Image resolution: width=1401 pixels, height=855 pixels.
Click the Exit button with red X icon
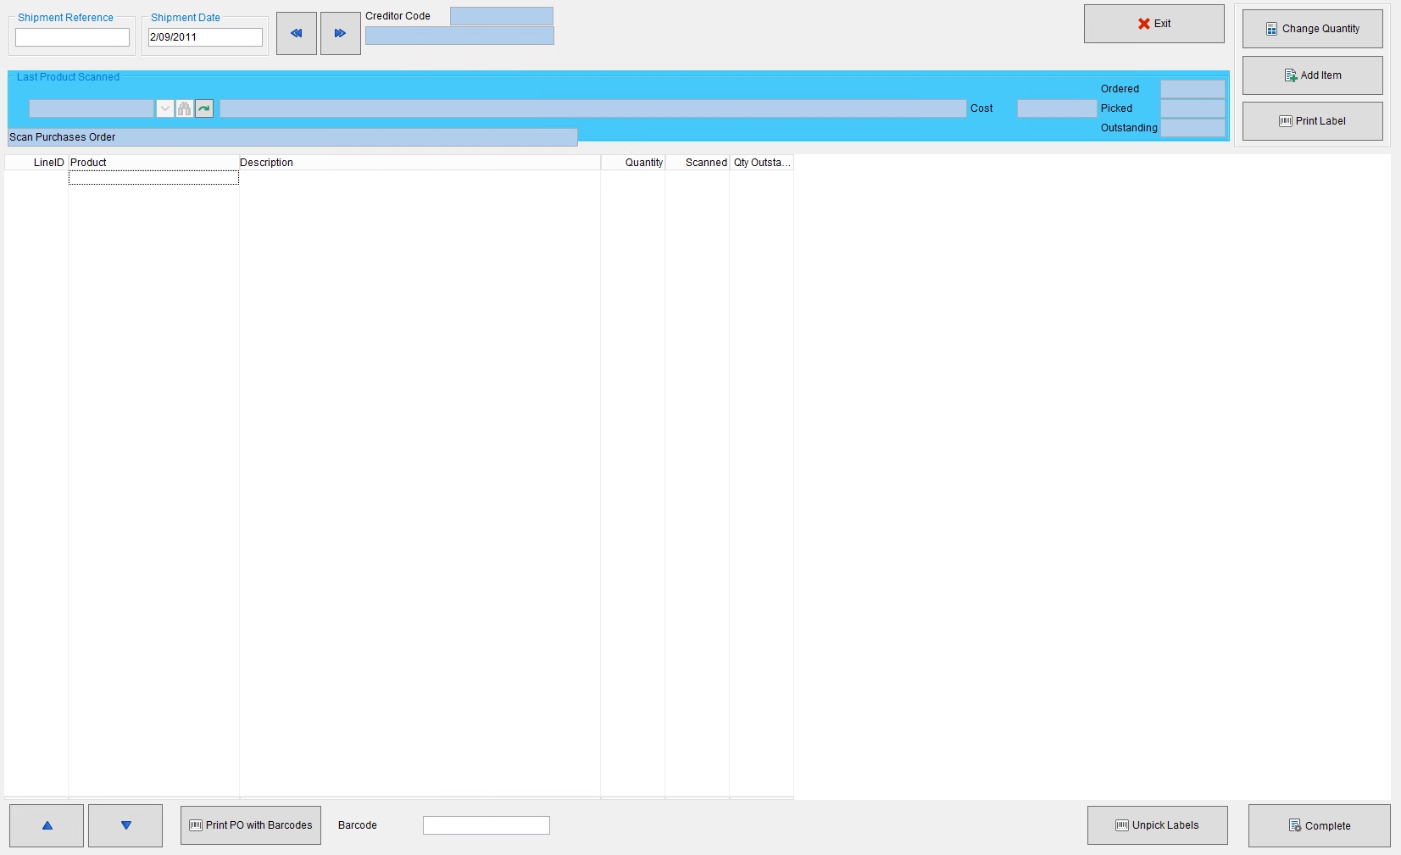pyautogui.click(x=1154, y=24)
